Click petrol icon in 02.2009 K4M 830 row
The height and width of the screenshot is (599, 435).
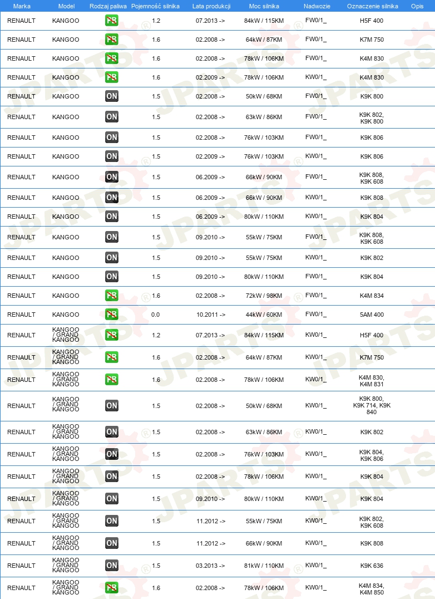point(112,77)
